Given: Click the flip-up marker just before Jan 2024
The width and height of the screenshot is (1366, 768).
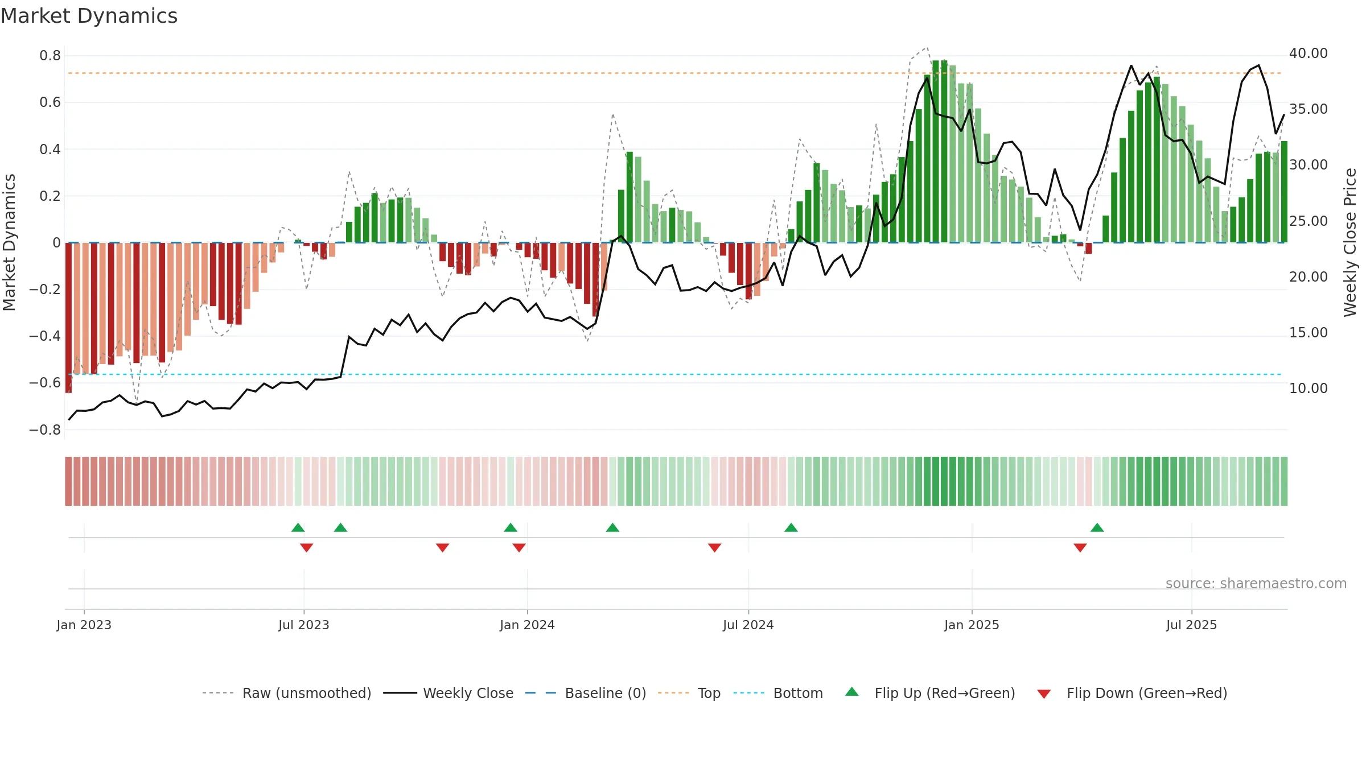Looking at the screenshot, I should [x=511, y=527].
